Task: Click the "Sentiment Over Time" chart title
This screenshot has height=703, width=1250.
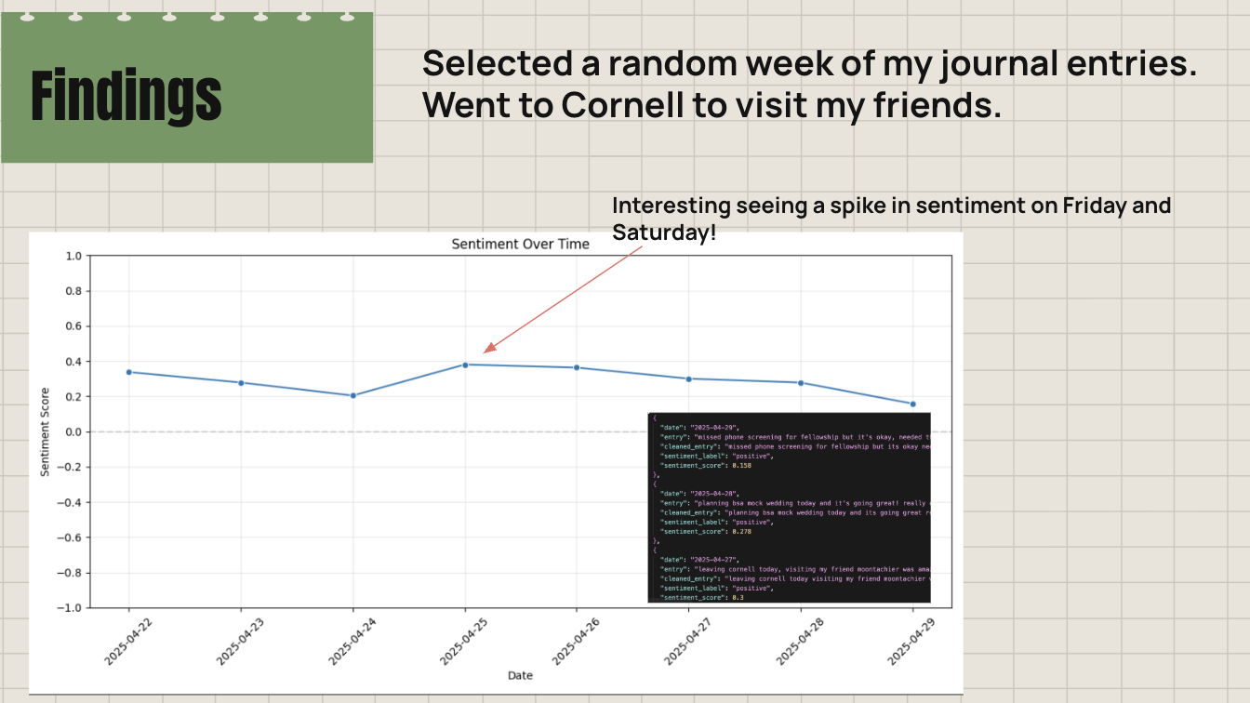Action: (x=520, y=244)
